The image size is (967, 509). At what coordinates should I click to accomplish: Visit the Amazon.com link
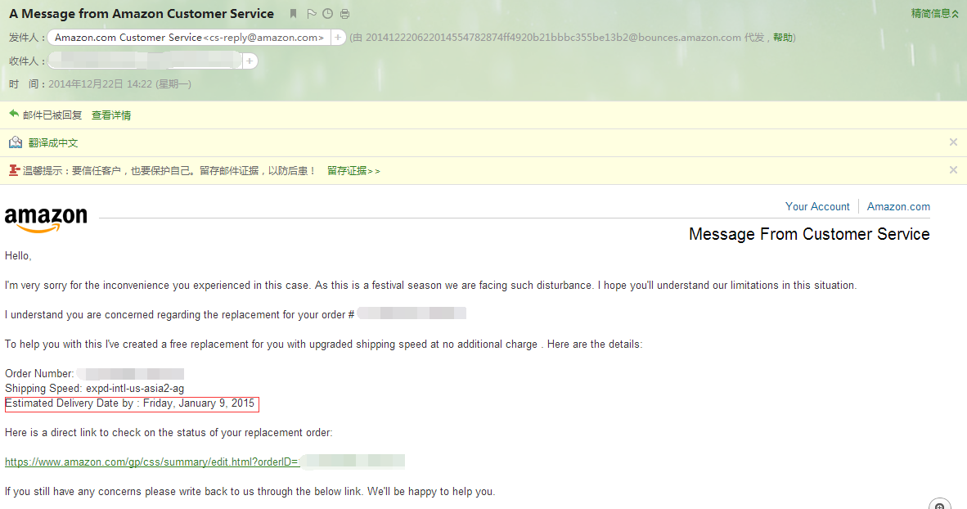898,207
